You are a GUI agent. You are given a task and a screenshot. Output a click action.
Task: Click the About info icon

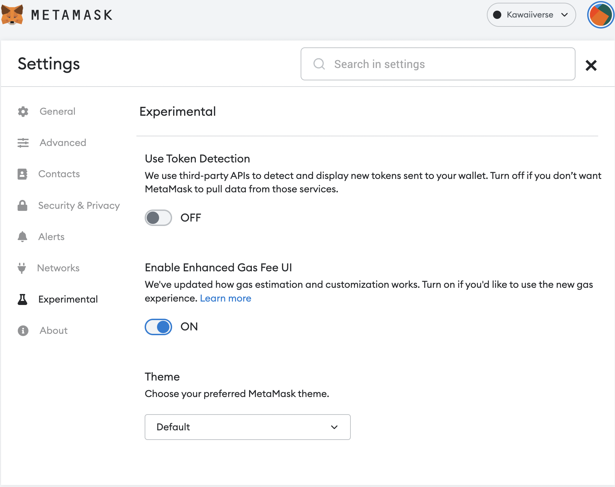point(23,331)
